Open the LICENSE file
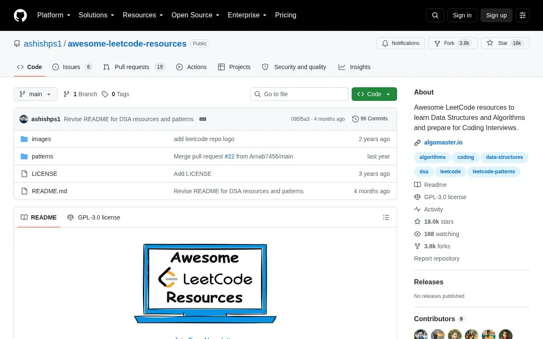 click(45, 174)
